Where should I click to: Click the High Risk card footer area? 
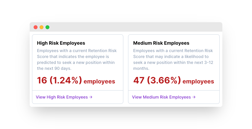pos(78,97)
